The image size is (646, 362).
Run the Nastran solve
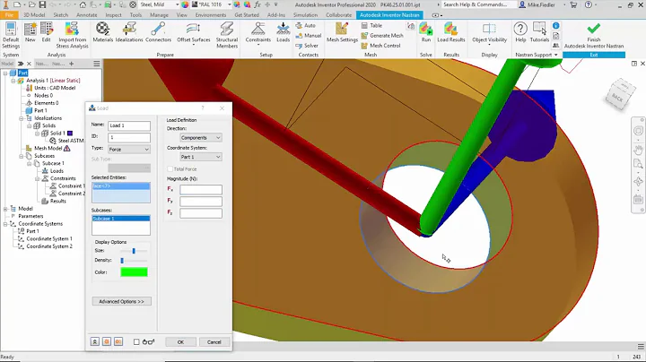(x=426, y=32)
